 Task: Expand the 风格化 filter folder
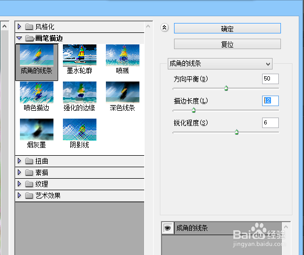pyautogui.click(x=19, y=27)
